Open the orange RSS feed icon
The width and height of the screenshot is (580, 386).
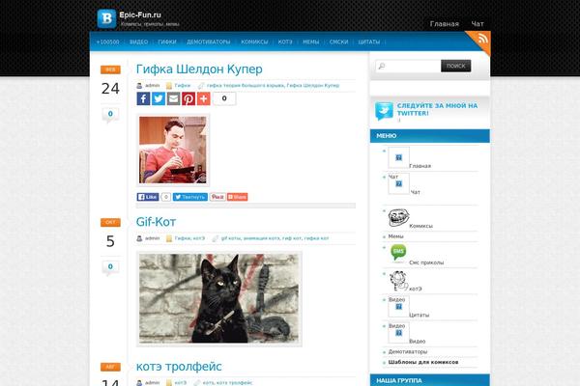(482, 39)
